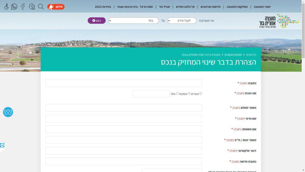This screenshot has height=172, width=305.
Task: Click the WhatsApp icon in header
Action: [x=14, y=7]
